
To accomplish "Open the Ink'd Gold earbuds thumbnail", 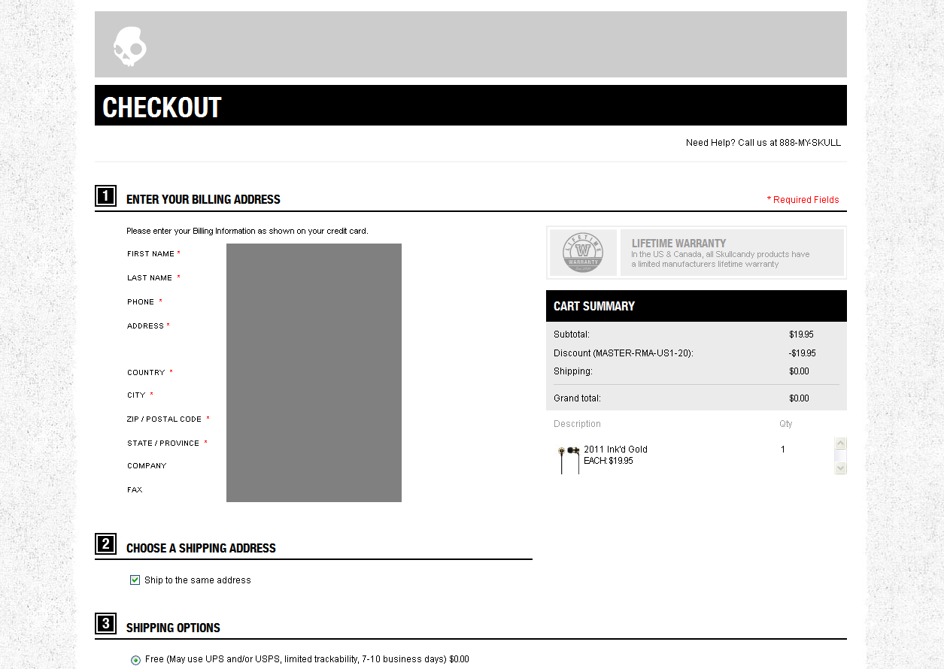I will tap(568, 459).
